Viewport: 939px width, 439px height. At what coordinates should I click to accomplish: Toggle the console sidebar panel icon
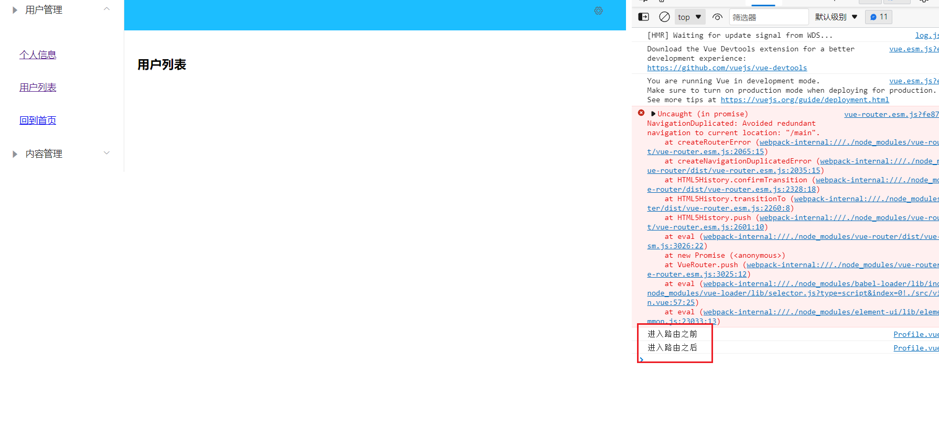pyautogui.click(x=643, y=17)
